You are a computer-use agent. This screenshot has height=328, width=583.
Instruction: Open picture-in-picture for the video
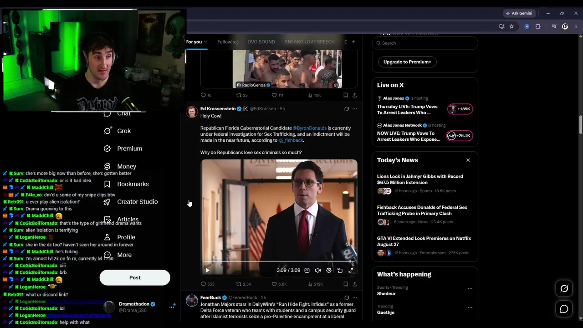(340, 270)
